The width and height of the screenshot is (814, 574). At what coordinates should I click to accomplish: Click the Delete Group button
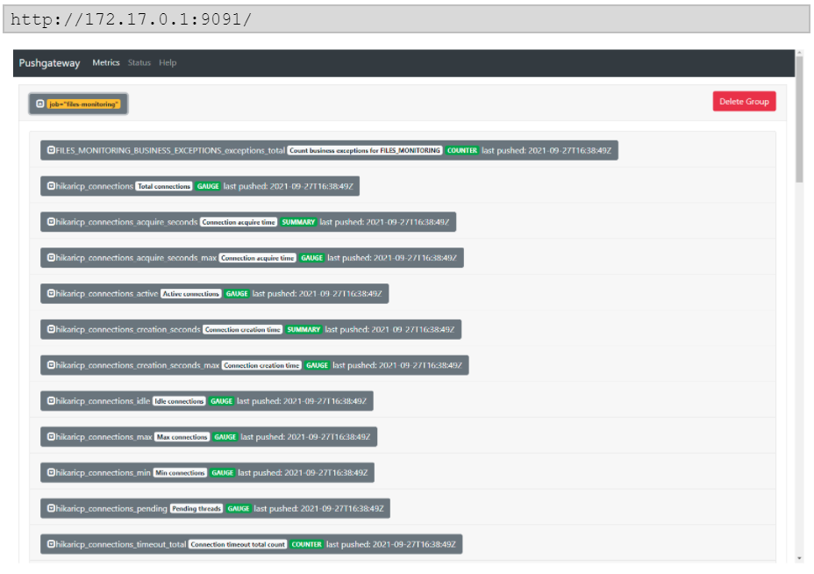coord(744,101)
